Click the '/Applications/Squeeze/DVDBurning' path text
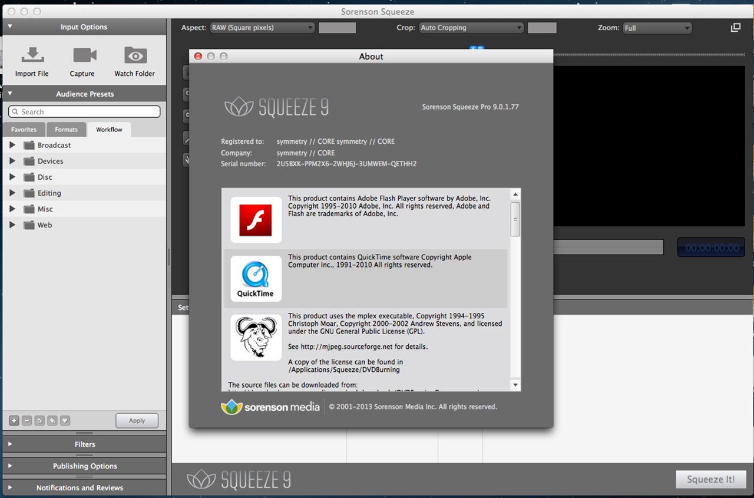The height and width of the screenshot is (498, 754). click(x=344, y=370)
